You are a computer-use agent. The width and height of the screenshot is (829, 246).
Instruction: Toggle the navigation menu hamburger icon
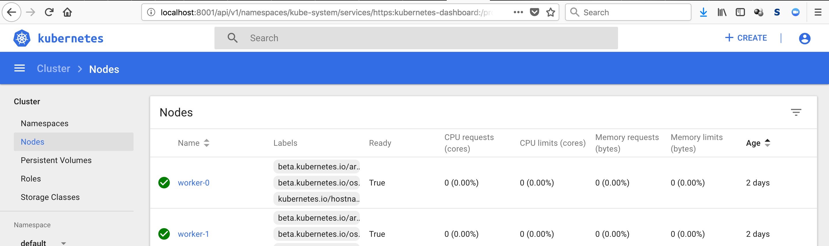pyautogui.click(x=20, y=68)
